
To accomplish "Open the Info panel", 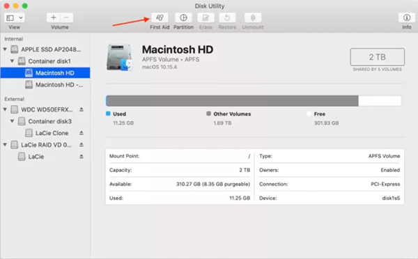I will 407,18.
